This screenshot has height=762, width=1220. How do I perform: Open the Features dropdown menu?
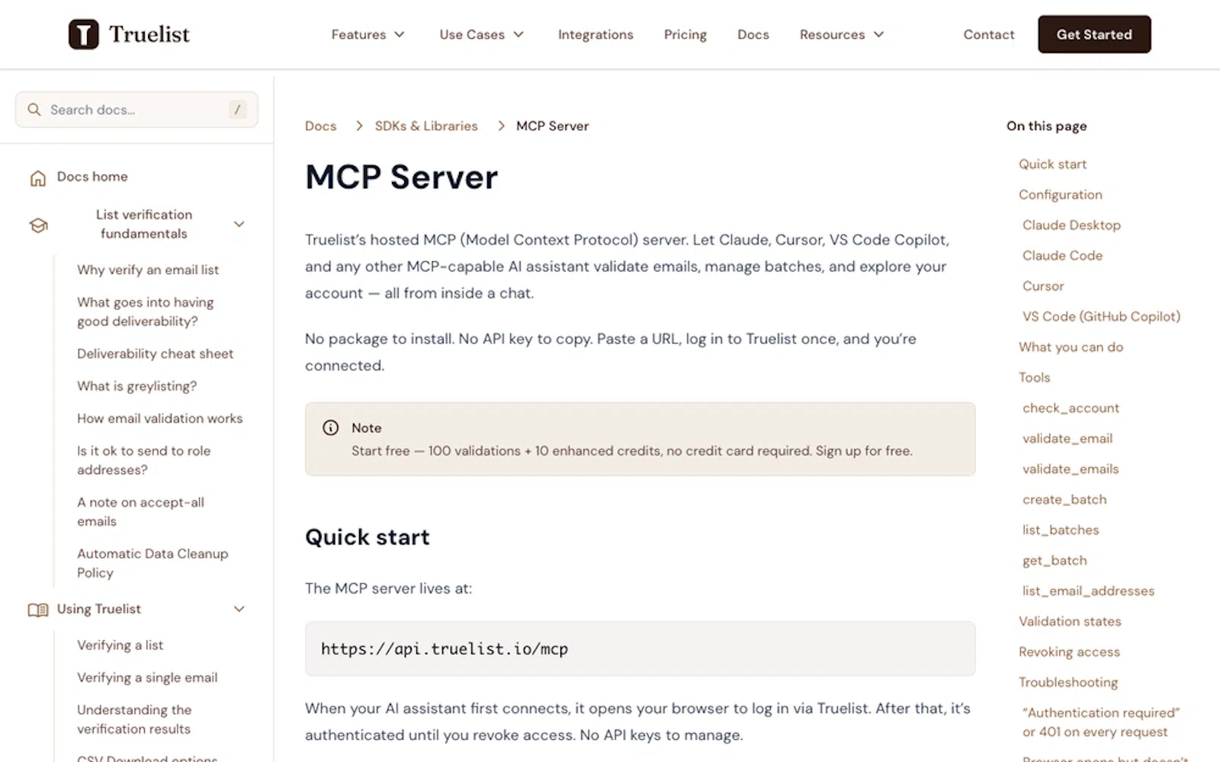pyautogui.click(x=368, y=34)
